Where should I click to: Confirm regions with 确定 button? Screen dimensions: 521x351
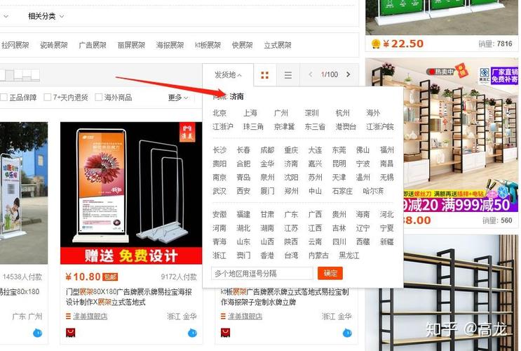point(330,273)
